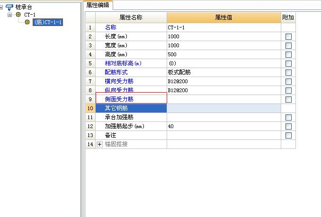Click the gear icon beside (底)CT-1-1
The height and width of the screenshot is (217, 321).
[x=27, y=22]
